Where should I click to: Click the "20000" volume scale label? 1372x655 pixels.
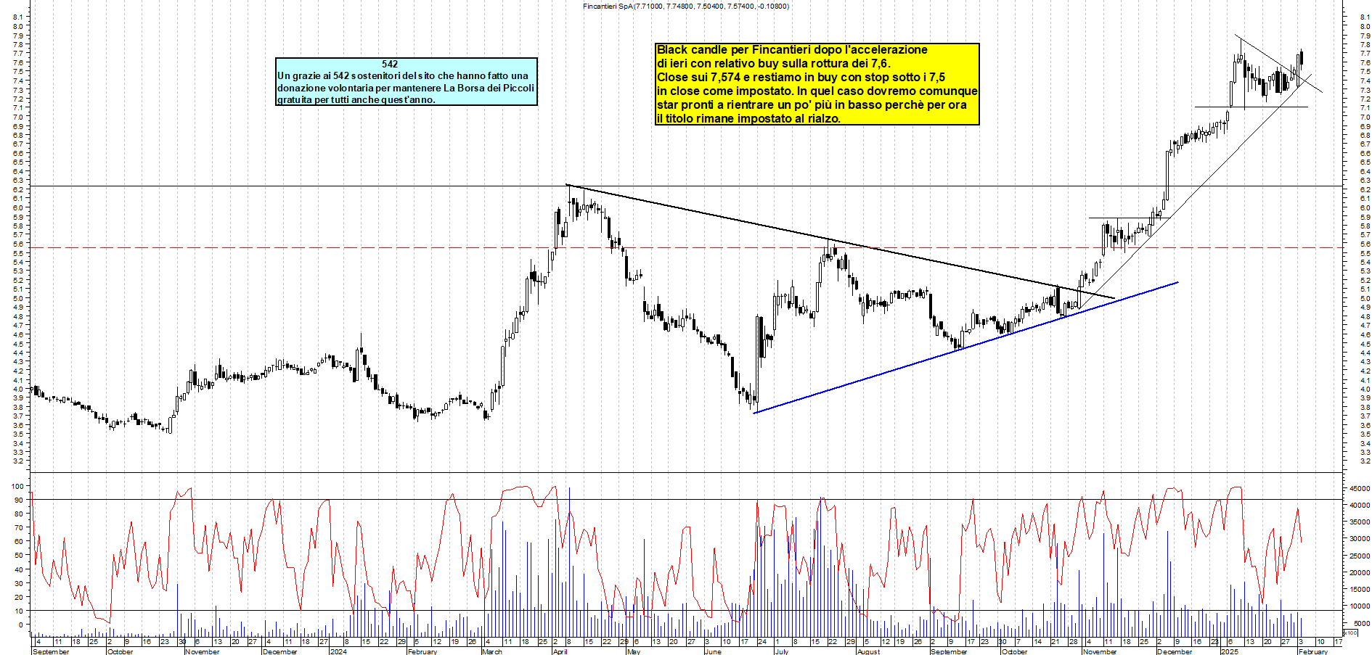coord(1360,573)
